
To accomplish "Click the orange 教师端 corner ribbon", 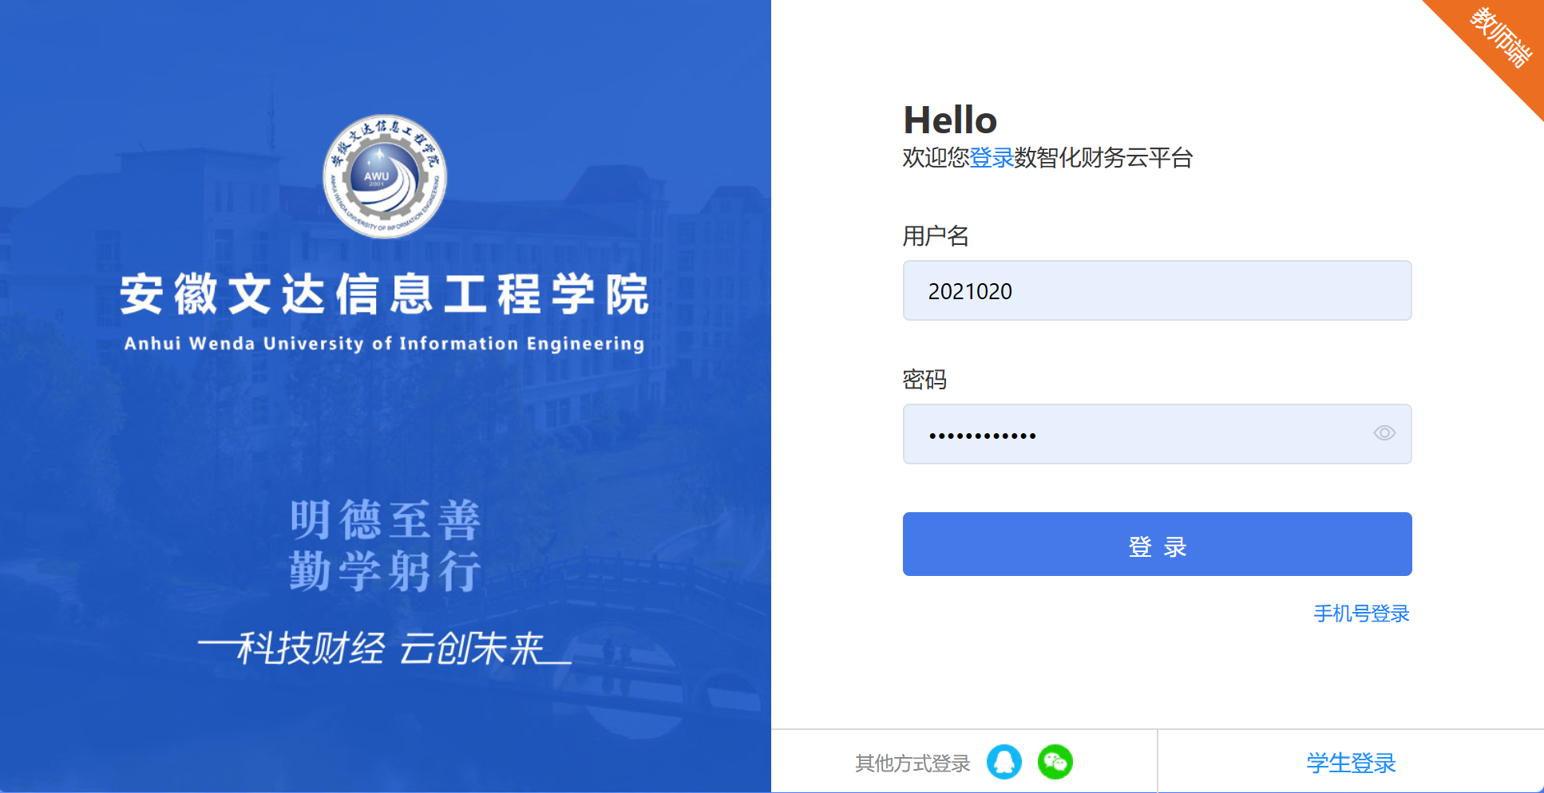I will pyautogui.click(x=1499, y=38).
